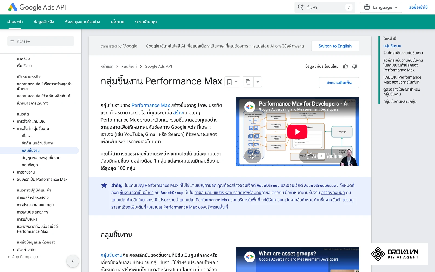Screen dimensions: 435x272
Task: Copy page using the copy icon
Action: click(x=248, y=82)
